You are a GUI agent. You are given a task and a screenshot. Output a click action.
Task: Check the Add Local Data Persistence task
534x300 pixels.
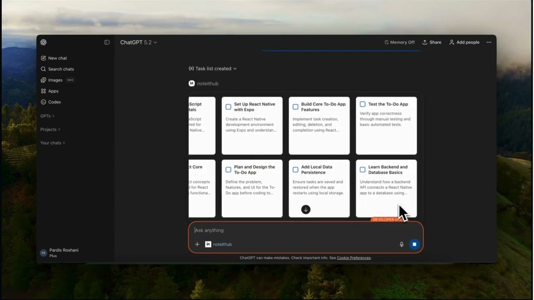tap(295, 170)
